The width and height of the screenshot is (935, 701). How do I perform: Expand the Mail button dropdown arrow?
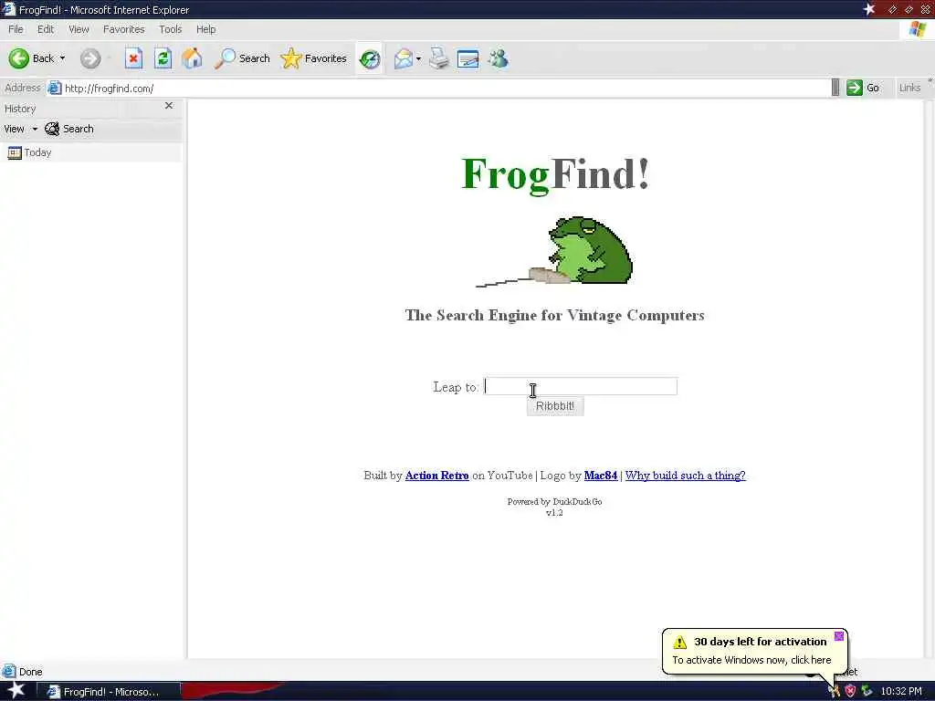click(418, 58)
